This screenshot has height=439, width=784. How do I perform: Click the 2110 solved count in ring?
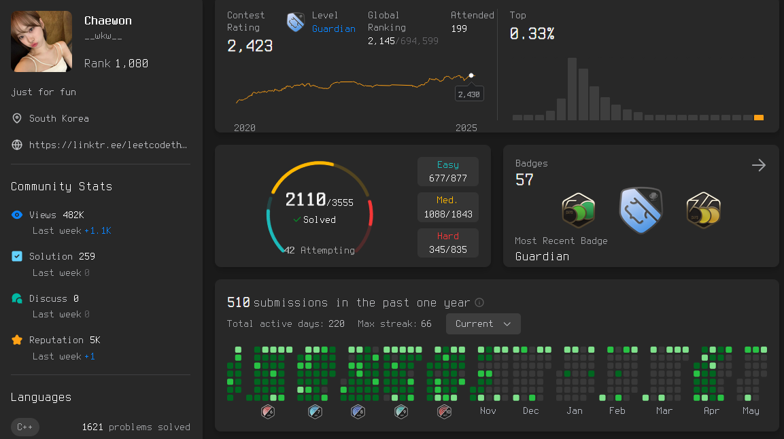click(305, 200)
